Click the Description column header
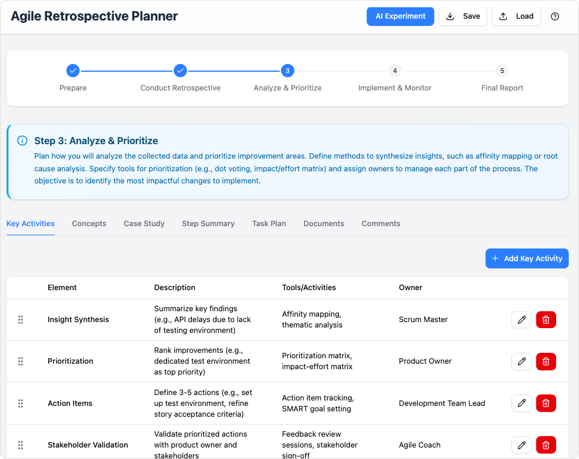 tap(175, 288)
